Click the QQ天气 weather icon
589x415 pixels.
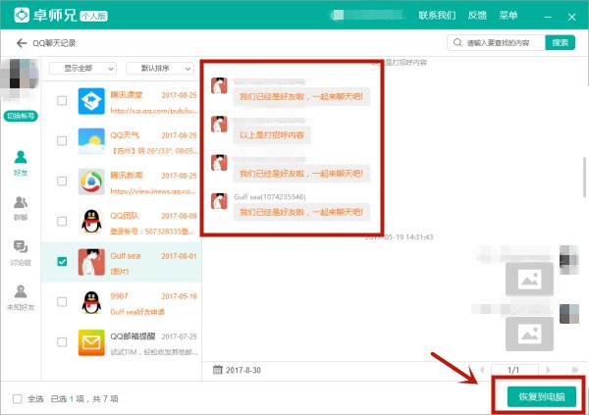coord(91,141)
